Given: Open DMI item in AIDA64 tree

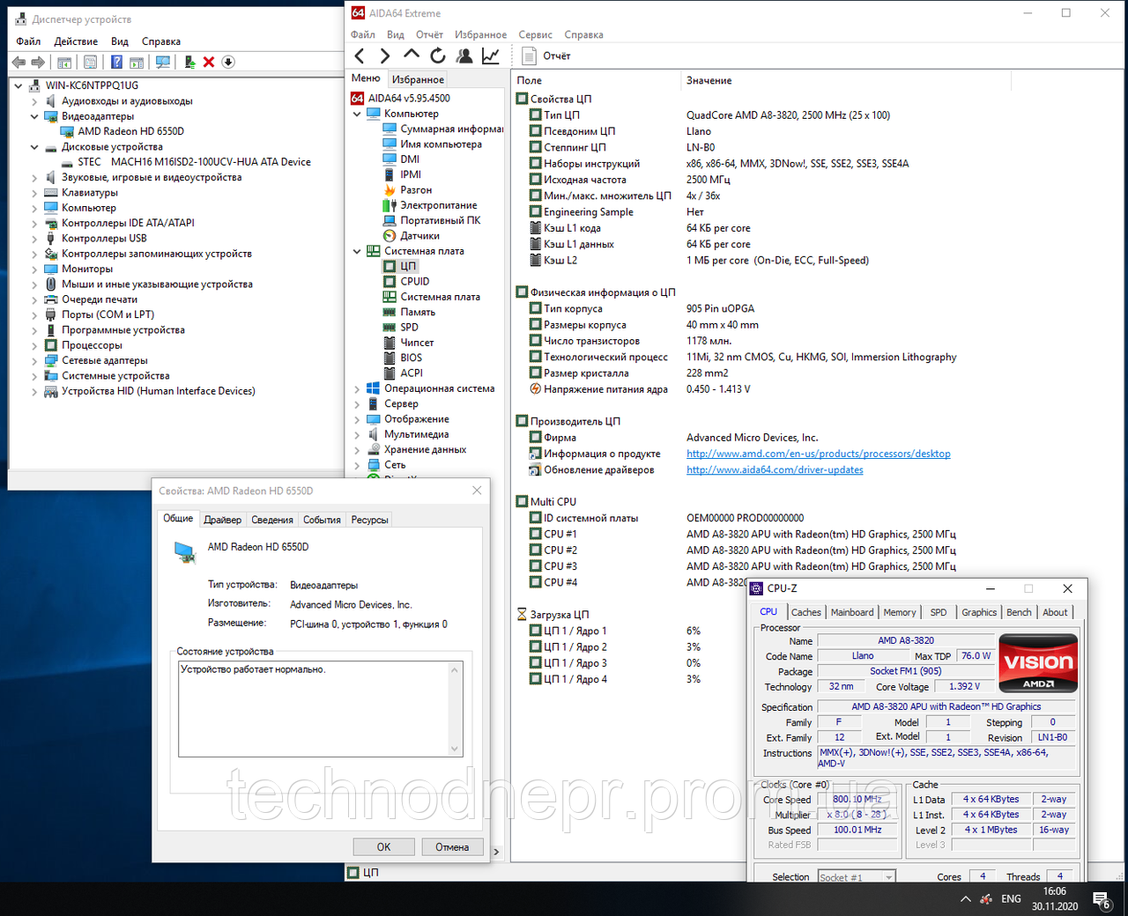Looking at the screenshot, I should click(410, 159).
